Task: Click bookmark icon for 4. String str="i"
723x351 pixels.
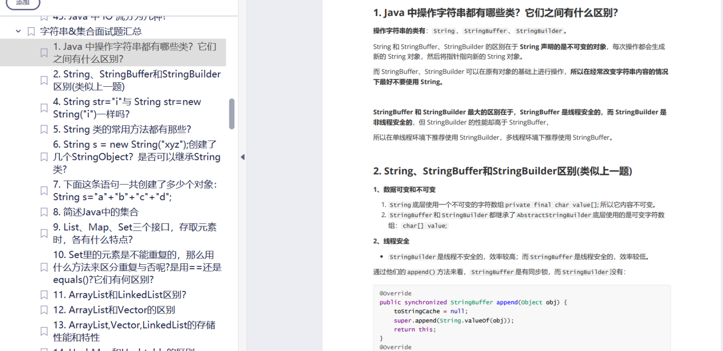Action: coord(44,108)
